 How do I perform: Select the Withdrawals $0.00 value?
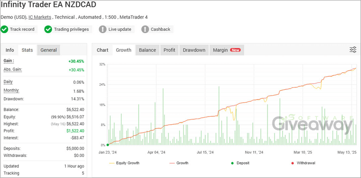(x=79, y=156)
